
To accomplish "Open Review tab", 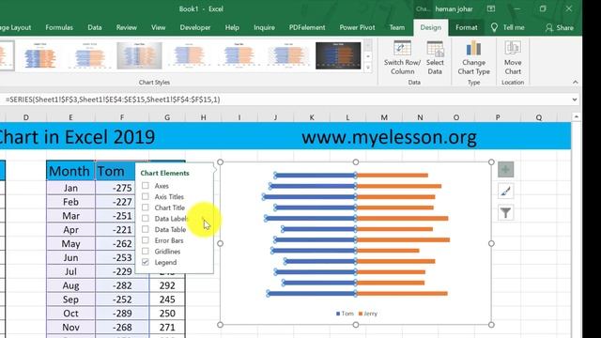I will tap(127, 27).
